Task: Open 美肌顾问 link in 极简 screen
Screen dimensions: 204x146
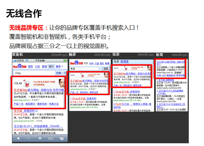Action: click(171, 75)
